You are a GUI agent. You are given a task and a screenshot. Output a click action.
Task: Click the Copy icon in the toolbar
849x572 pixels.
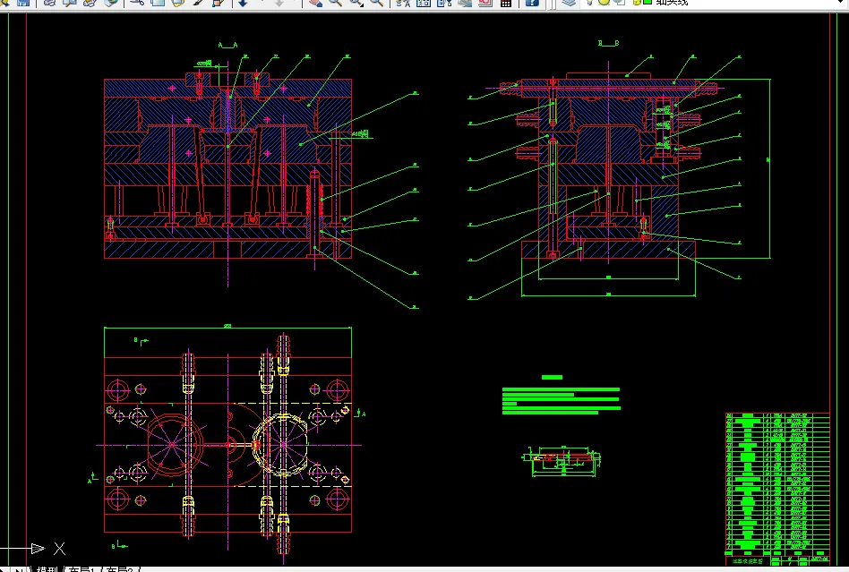[x=158, y=2]
